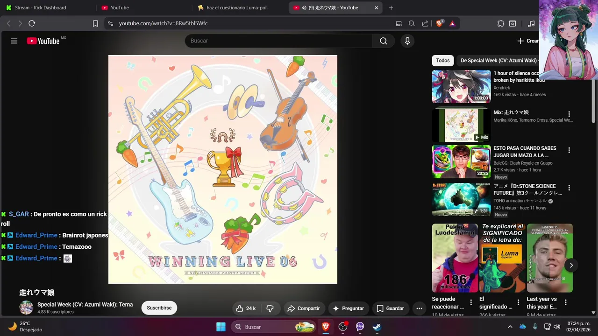This screenshot has width=598, height=336.
Task: Click the Winning Live 06 video artwork
Action: pos(223,169)
